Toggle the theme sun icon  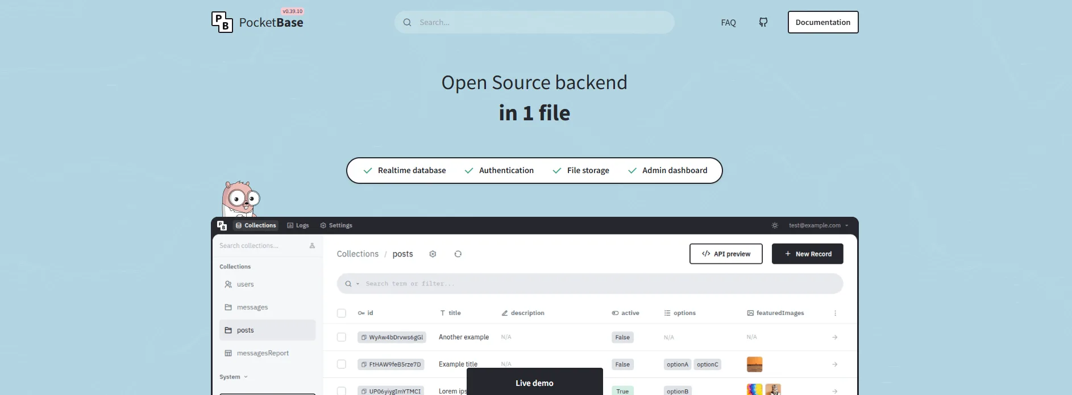pos(775,225)
